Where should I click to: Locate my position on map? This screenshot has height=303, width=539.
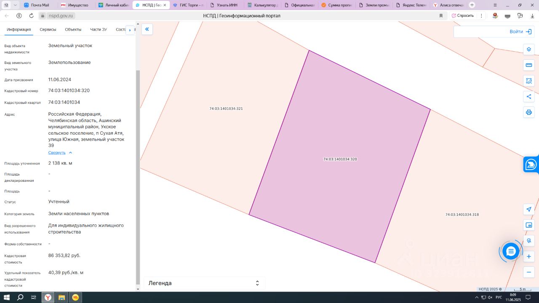pos(529,209)
